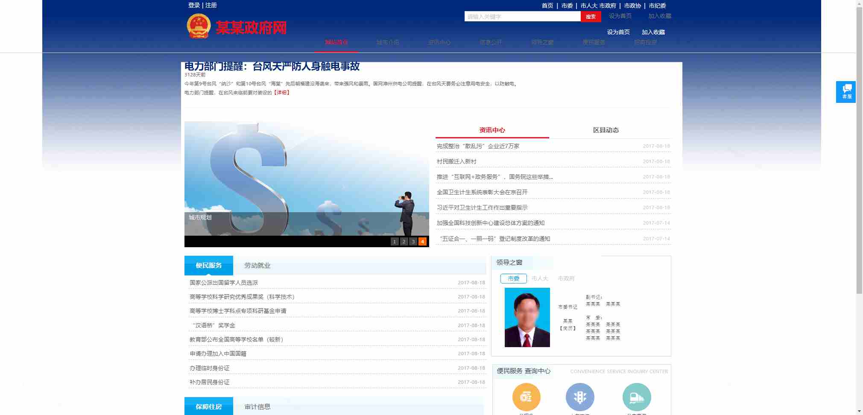Select 信息公开 in the main navigation

[491, 42]
